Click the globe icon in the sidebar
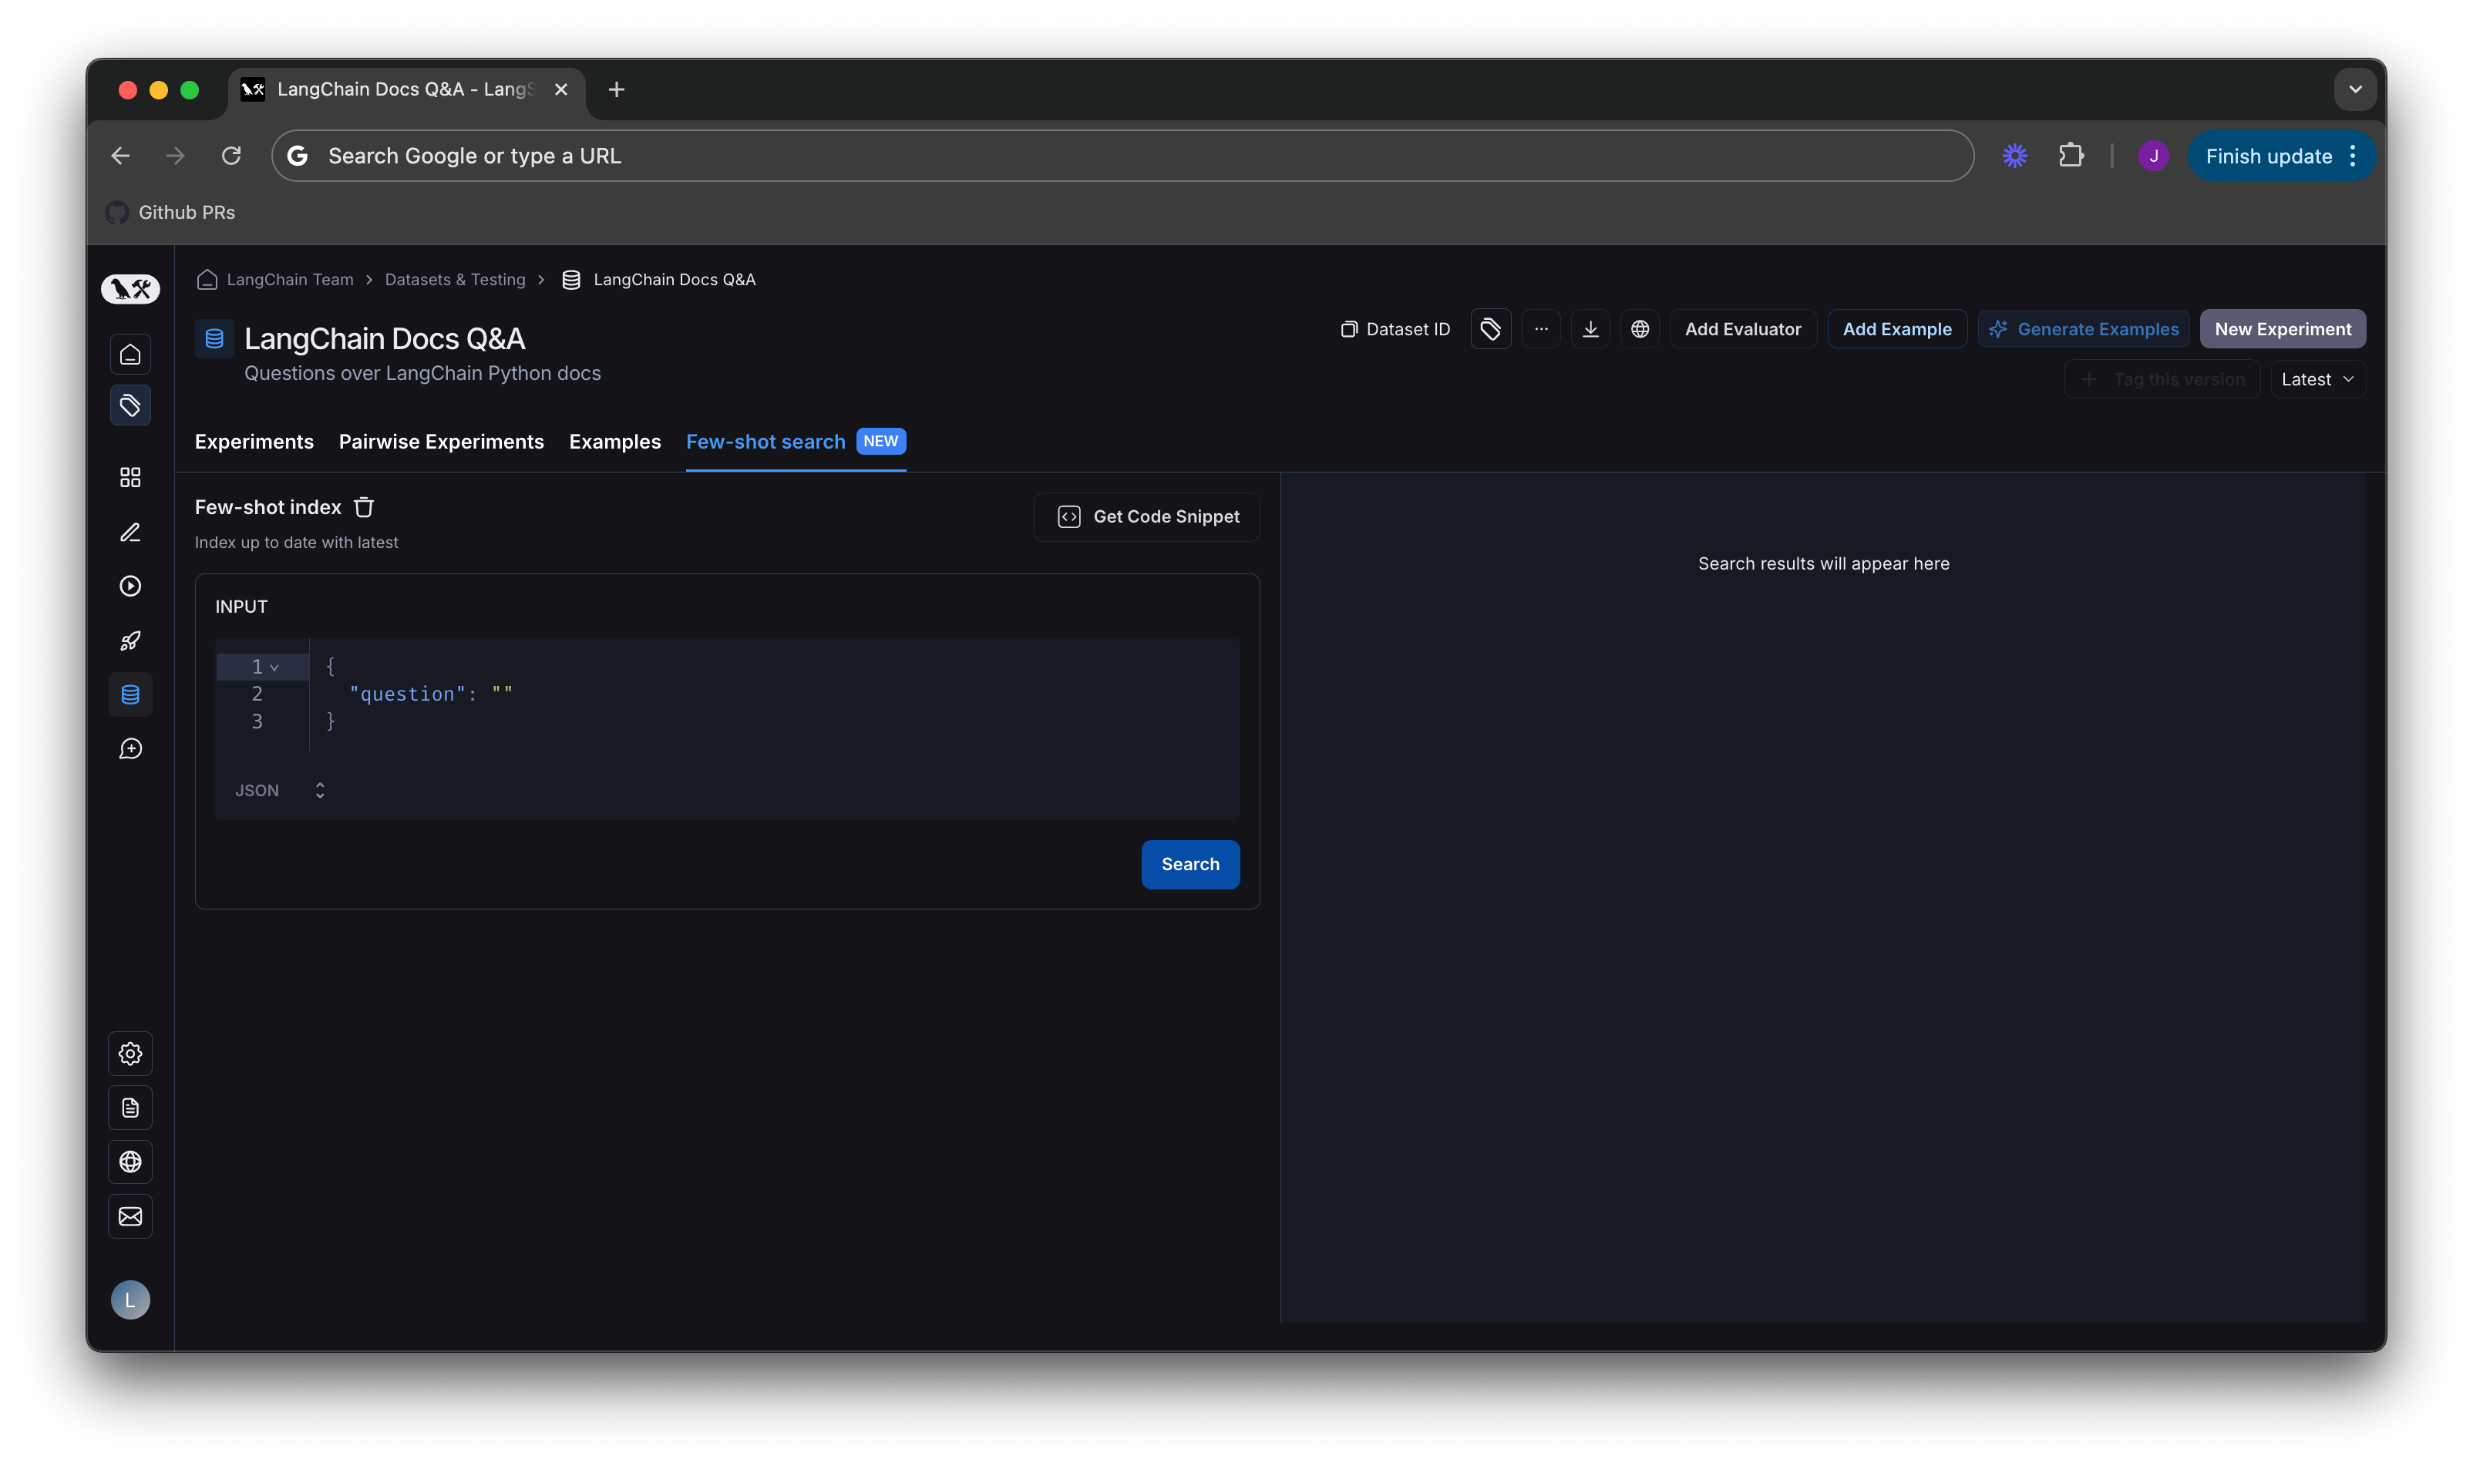The image size is (2473, 1466). [x=130, y=1162]
